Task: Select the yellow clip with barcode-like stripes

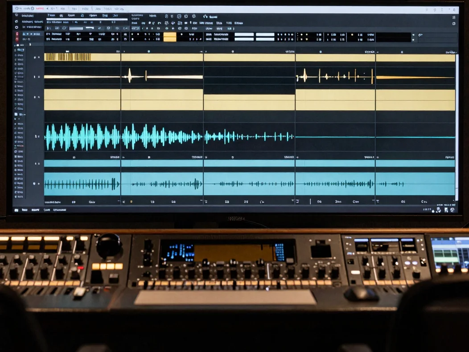Action: (82, 57)
